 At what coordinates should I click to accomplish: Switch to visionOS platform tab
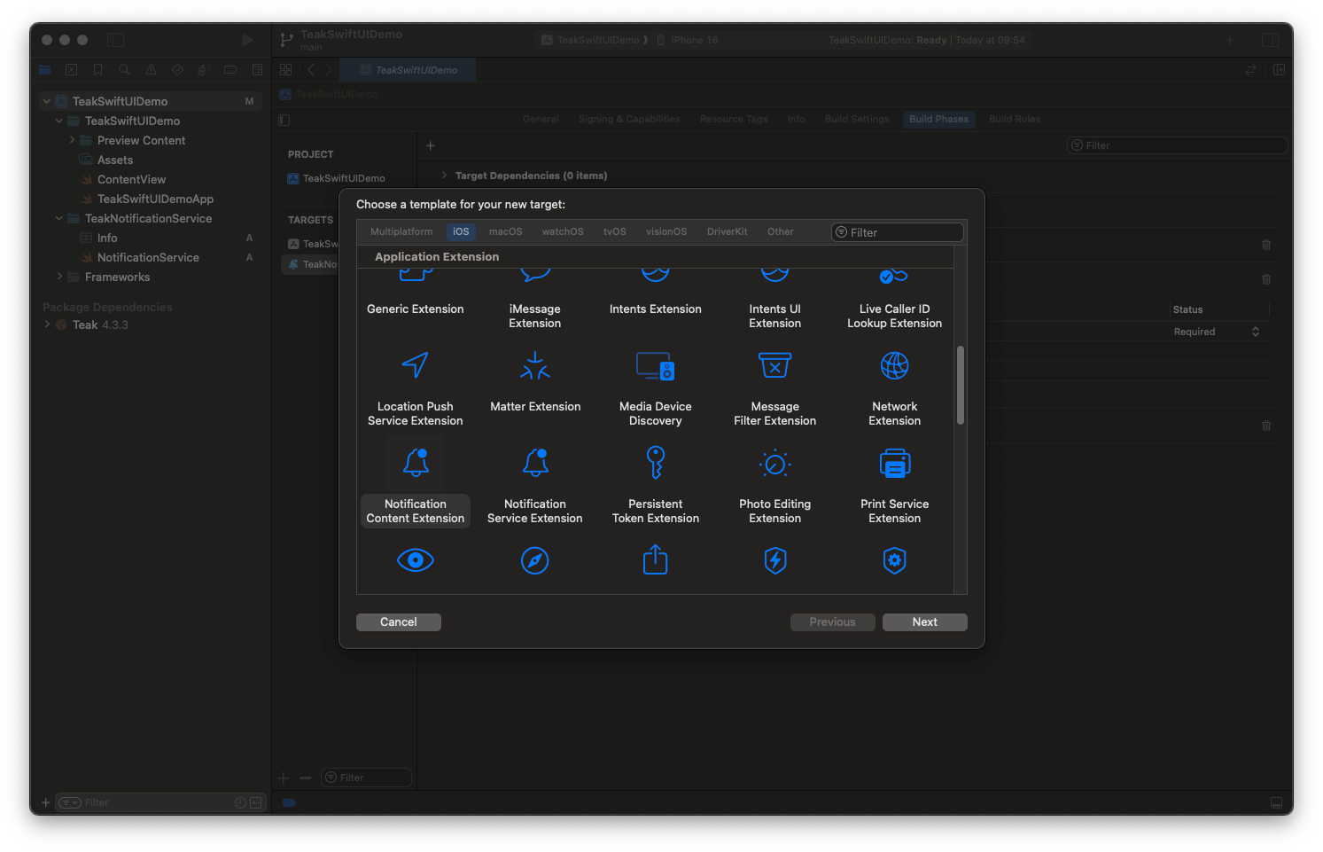[666, 231]
